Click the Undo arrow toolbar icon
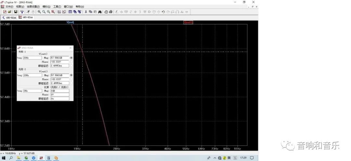Image resolution: width=351 pixels, height=161 pixels. 163,12
